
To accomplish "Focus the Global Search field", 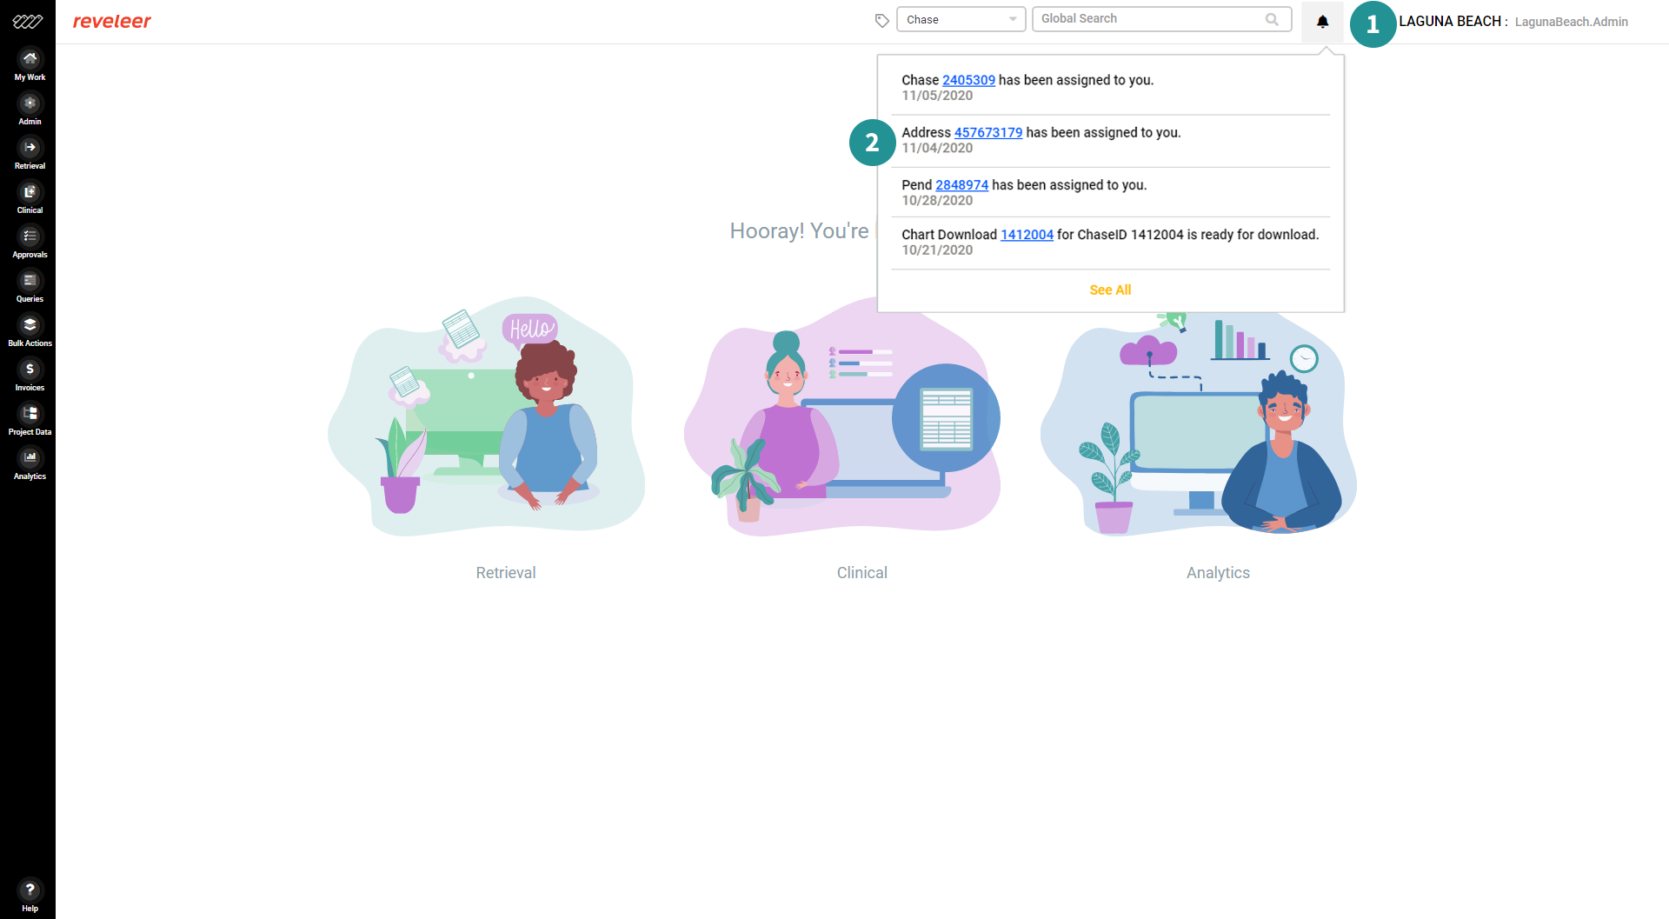I will (1161, 19).
